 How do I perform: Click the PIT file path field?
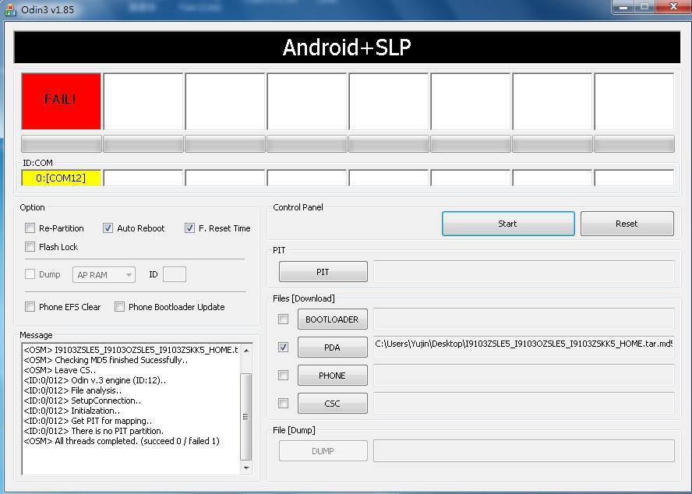[524, 271]
